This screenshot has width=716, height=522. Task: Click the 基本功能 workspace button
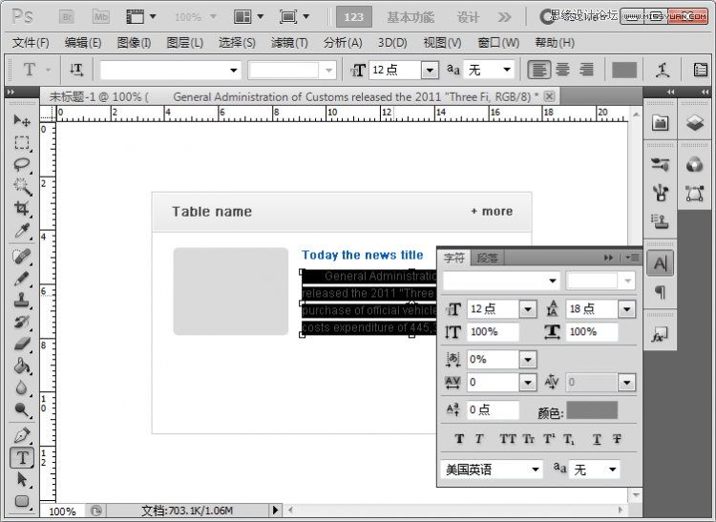[x=410, y=17]
